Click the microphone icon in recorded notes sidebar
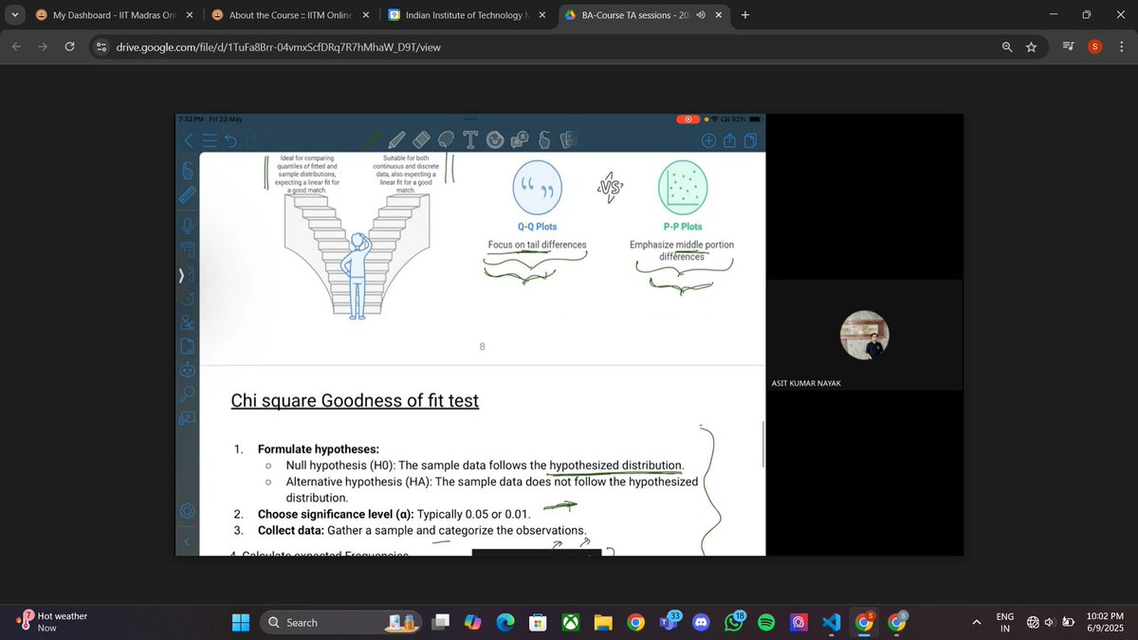The image size is (1138, 640). pos(188,225)
